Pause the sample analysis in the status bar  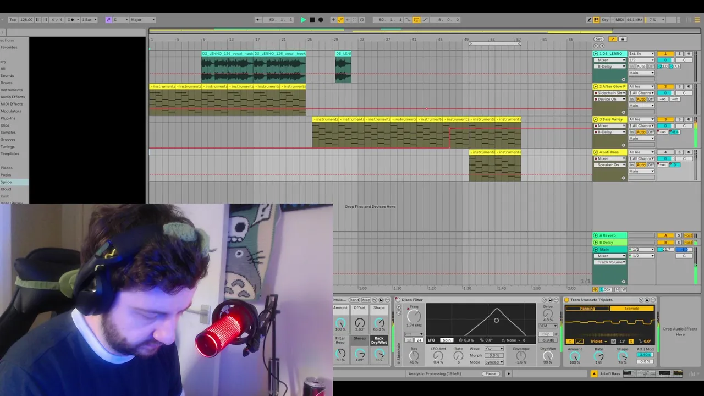pyautogui.click(x=491, y=374)
